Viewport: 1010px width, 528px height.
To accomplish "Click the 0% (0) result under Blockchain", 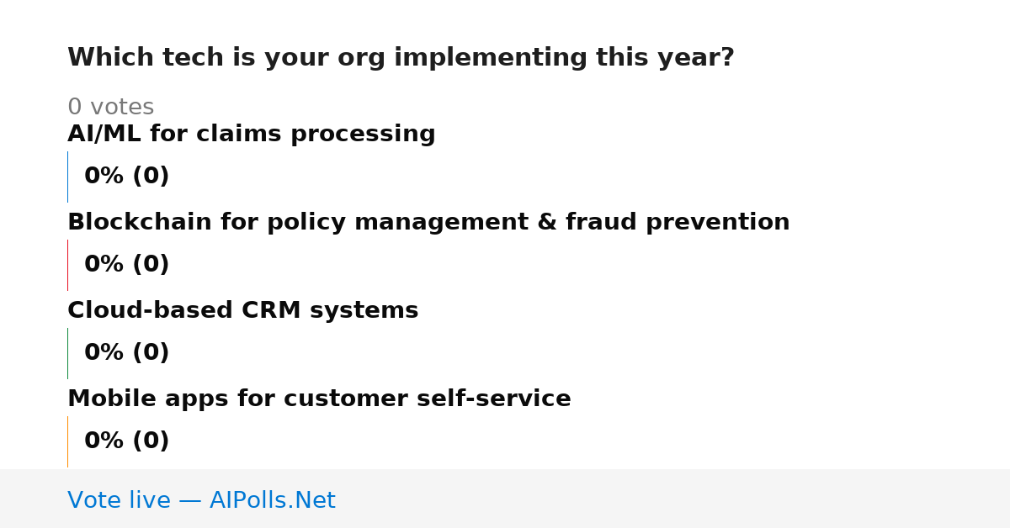I will [x=126, y=265].
